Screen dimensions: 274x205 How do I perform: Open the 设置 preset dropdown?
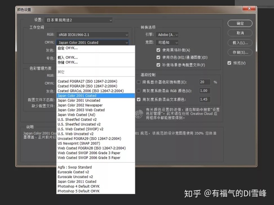pyautogui.click(x=78, y=20)
